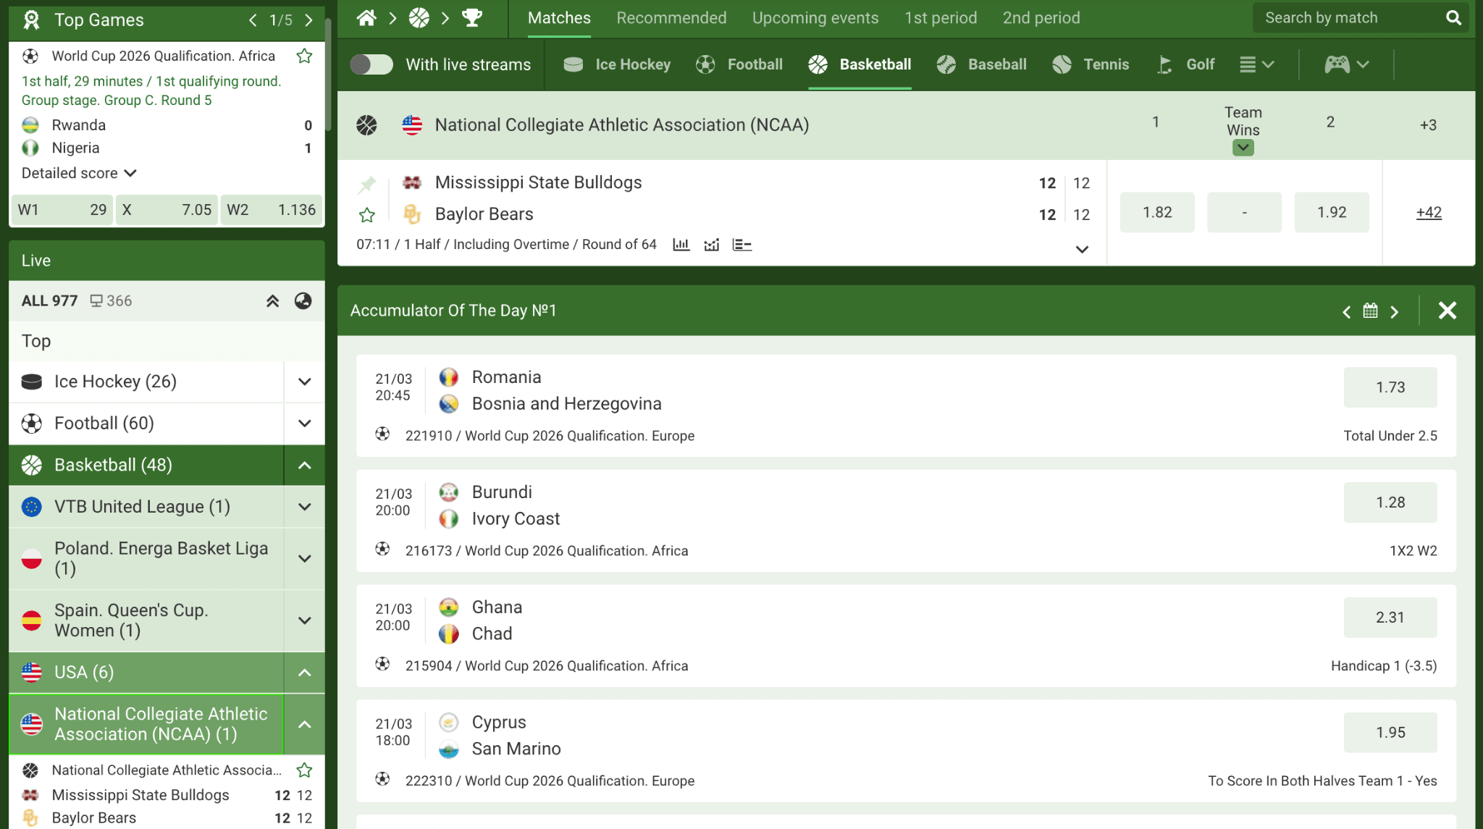Open additional markets via the +42 link
The image size is (1483, 829).
click(x=1428, y=212)
